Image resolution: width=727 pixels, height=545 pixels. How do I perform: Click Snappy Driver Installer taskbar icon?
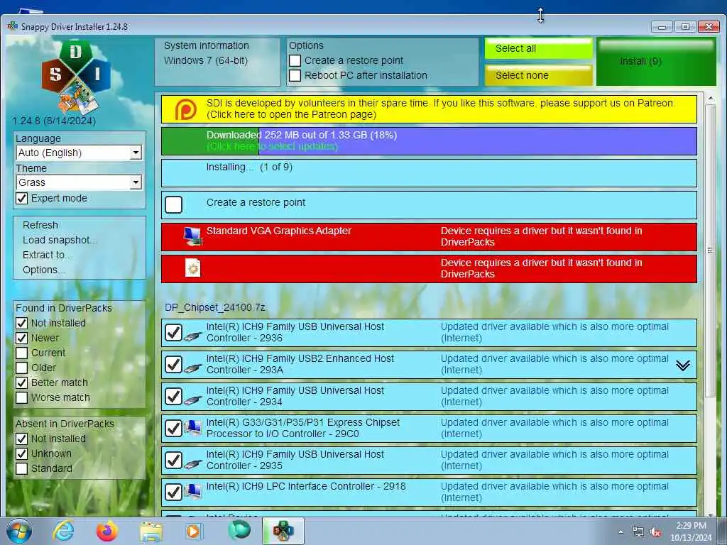tap(283, 531)
